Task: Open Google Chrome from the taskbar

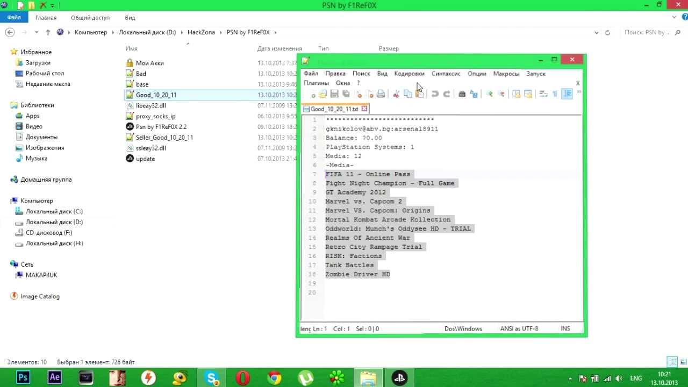Action: coord(275,377)
